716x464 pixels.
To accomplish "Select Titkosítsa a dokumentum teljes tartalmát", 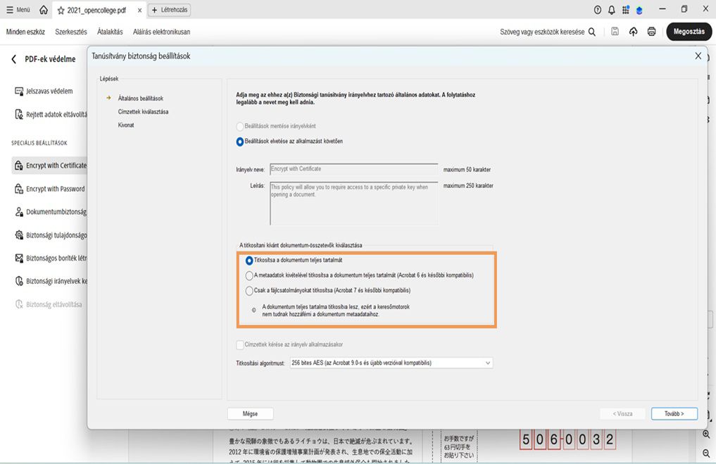I will click(249, 261).
